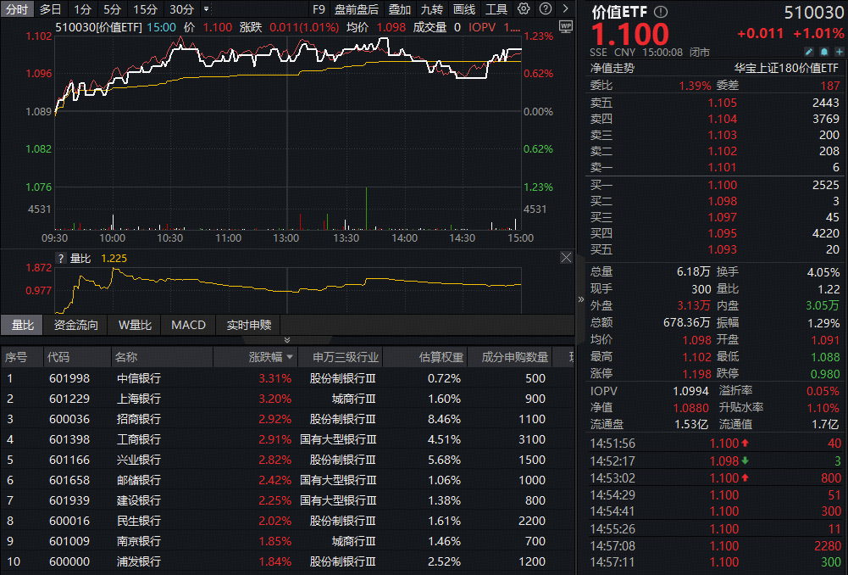
Task: Toggle 叠加 overlay comparison
Action: click(400, 9)
